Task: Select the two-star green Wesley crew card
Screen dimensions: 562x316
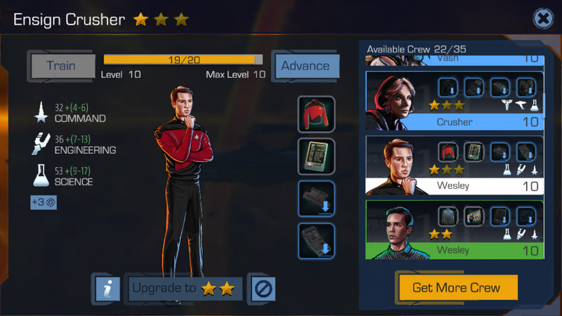Action: [455, 230]
